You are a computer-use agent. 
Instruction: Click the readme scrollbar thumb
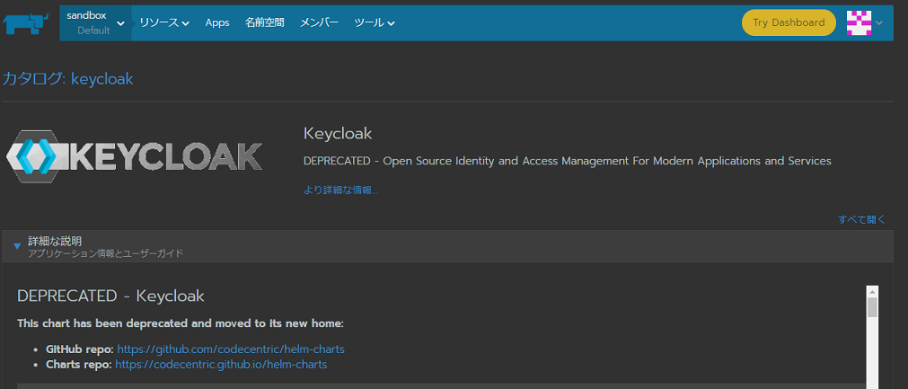pos(871,307)
